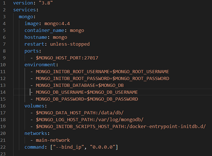
Task: Place cursor on "services" key
Action: (25, 10)
